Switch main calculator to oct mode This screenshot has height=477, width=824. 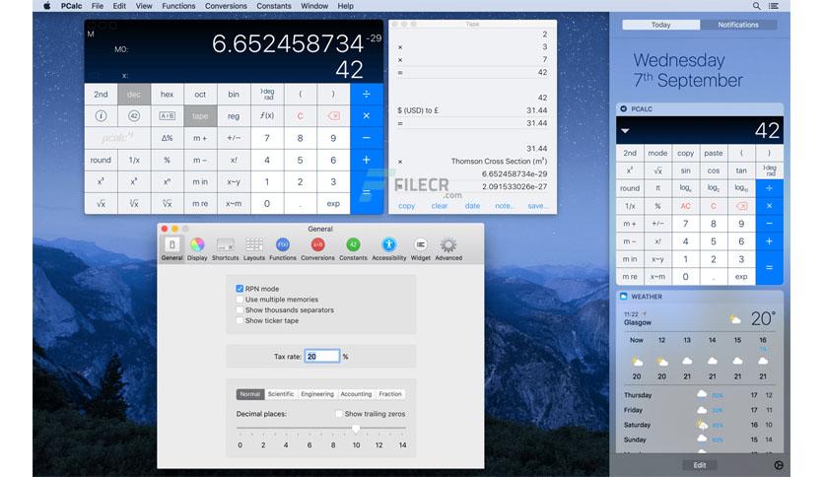tap(200, 95)
